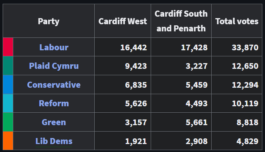The image size is (265, 152).
Task: Open the Green party link
Action: tap(54, 122)
